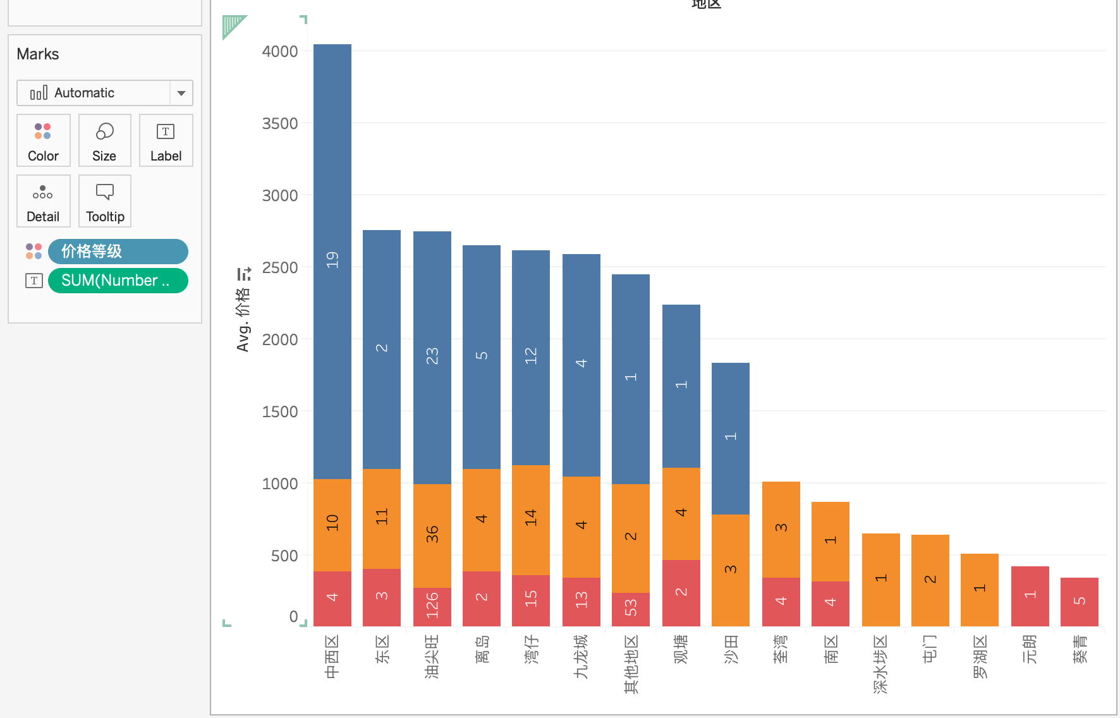Image resolution: width=1120 pixels, height=718 pixels.
Task: Click the 沙田 x-axis label
Action: [731, 649]
